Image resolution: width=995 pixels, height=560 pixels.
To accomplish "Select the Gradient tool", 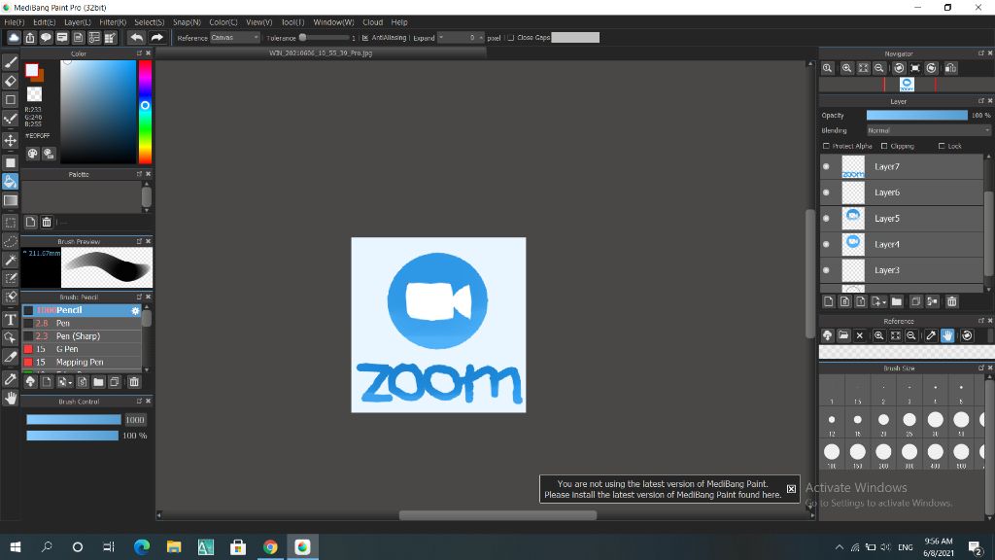I will (10, 200).
